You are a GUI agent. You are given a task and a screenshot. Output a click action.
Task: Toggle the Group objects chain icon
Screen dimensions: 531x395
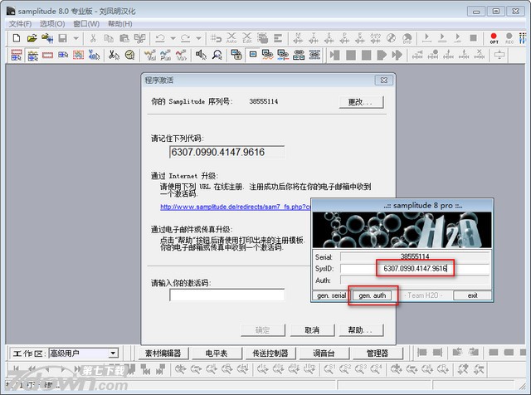(x=299, y=55)
